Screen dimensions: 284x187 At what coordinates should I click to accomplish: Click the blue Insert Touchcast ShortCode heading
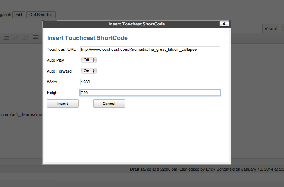click(x=87, y=38)
